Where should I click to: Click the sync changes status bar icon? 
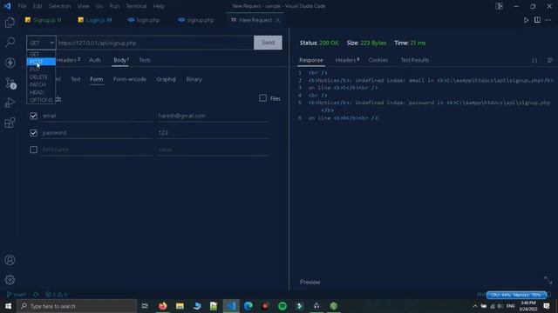tap(36, 295)
